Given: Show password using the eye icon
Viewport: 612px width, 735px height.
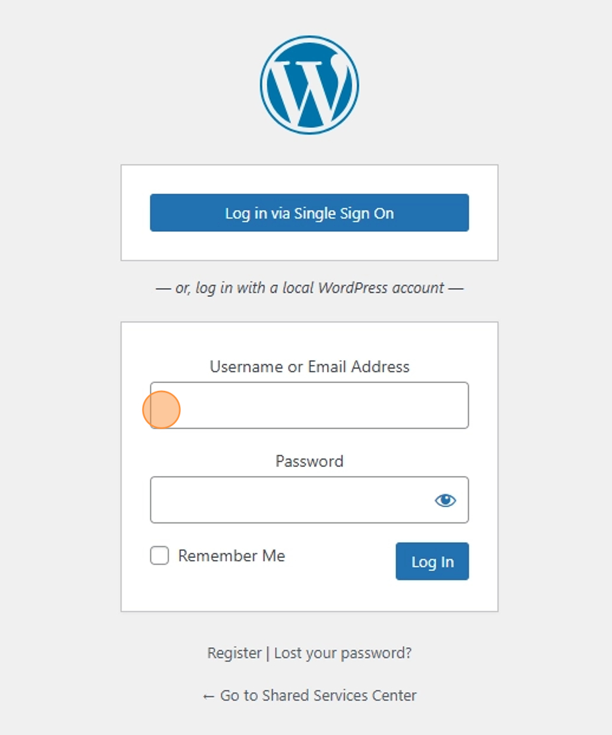Looking at the screenshot, I should [x=445, y=500].
